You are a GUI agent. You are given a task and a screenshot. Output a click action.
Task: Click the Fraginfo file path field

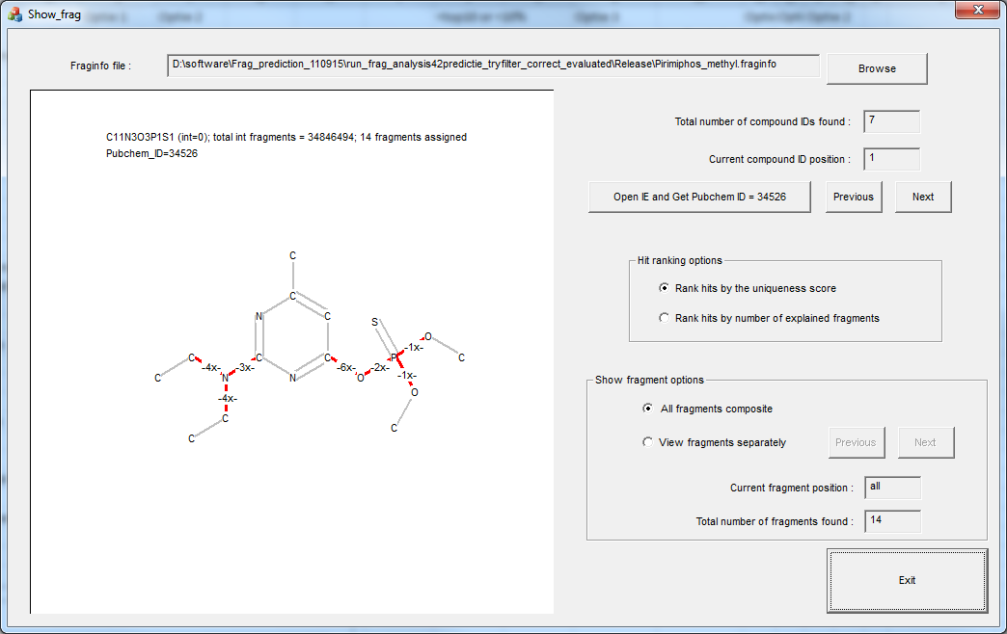point(492,66)
